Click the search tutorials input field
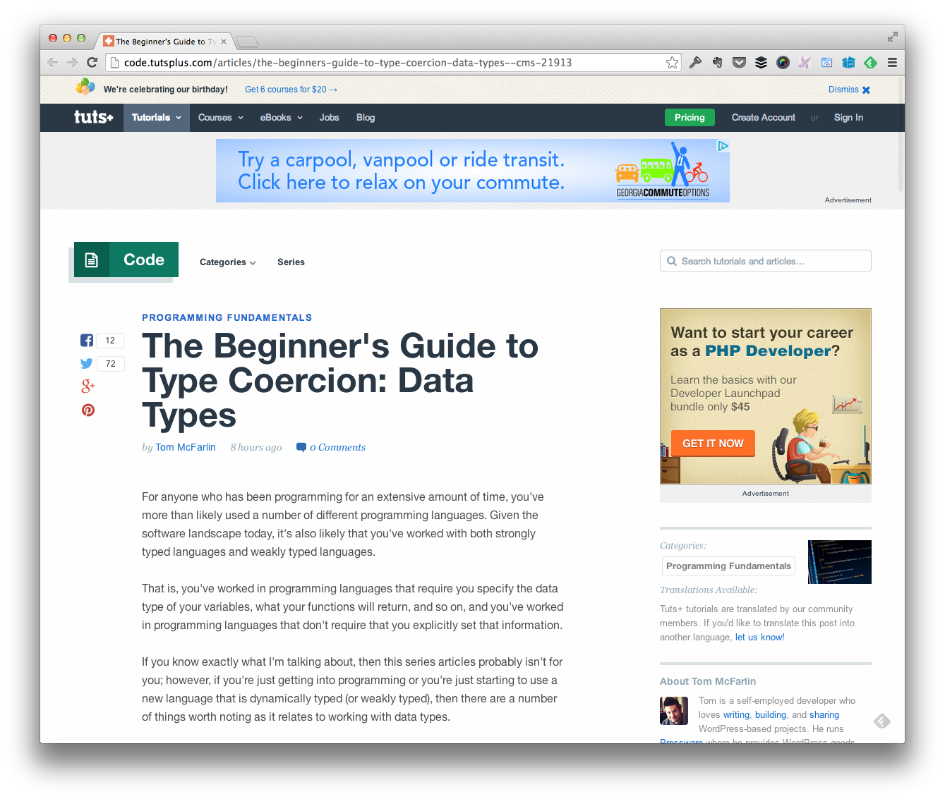The image size is (945, 799). coord(765,261)
